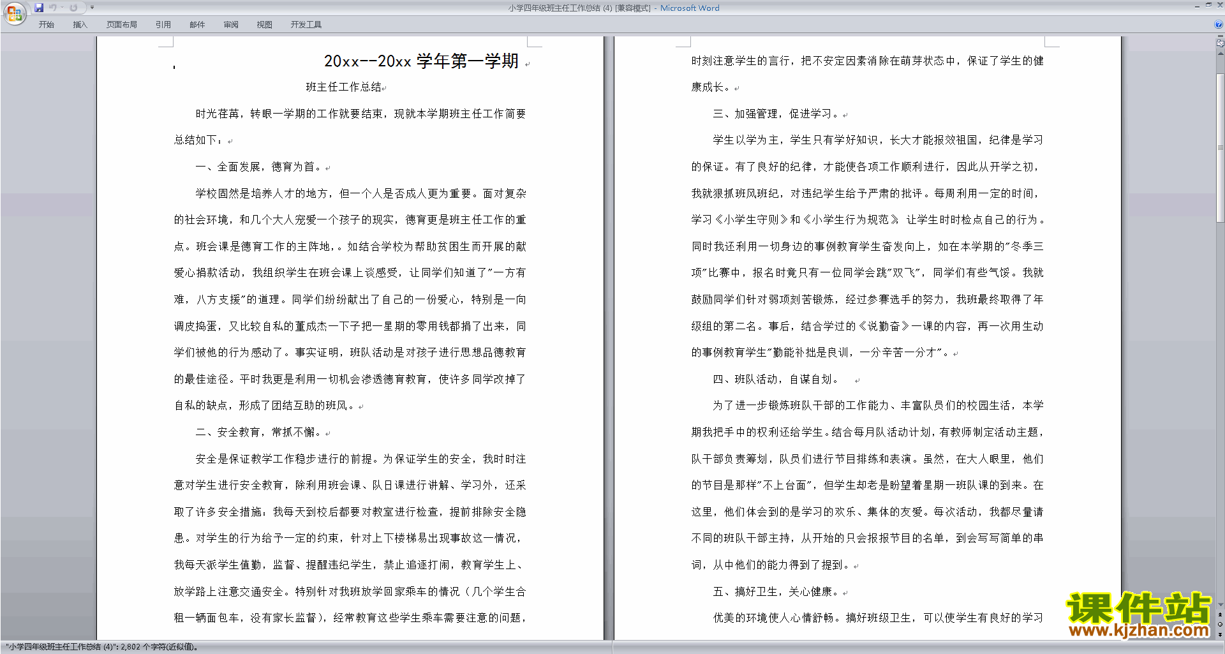Click the vertical scrollbar down arrow
The height and width of the screenshot is (654, 1225).
(1221, 604)
